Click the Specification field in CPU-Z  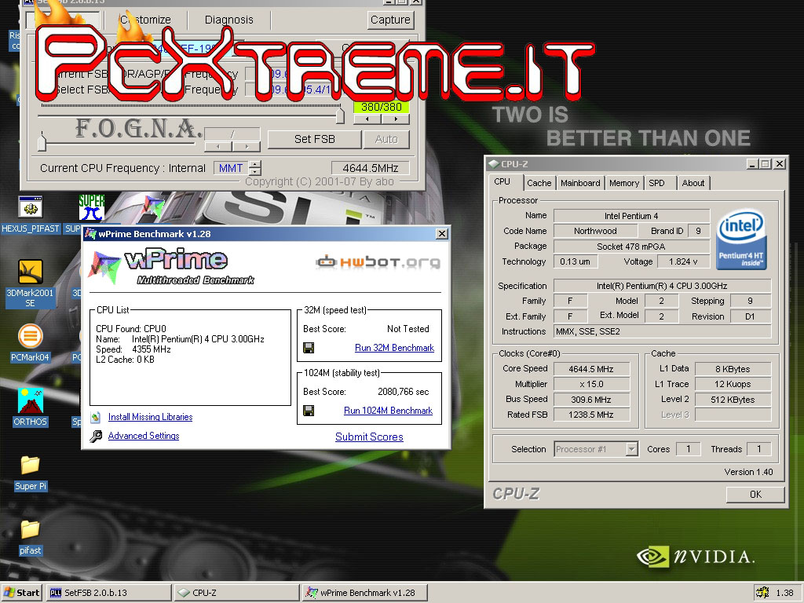pyautogui.click(x=661, y=286)
